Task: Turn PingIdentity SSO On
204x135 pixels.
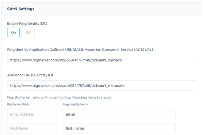Action: (13, 33)
